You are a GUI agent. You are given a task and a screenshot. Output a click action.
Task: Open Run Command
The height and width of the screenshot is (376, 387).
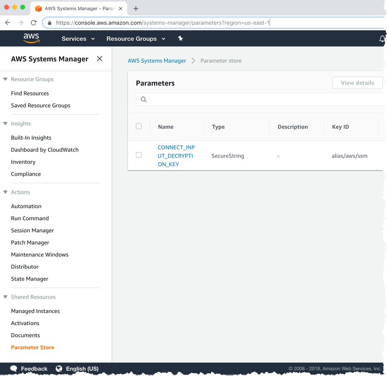coord(30,218)
